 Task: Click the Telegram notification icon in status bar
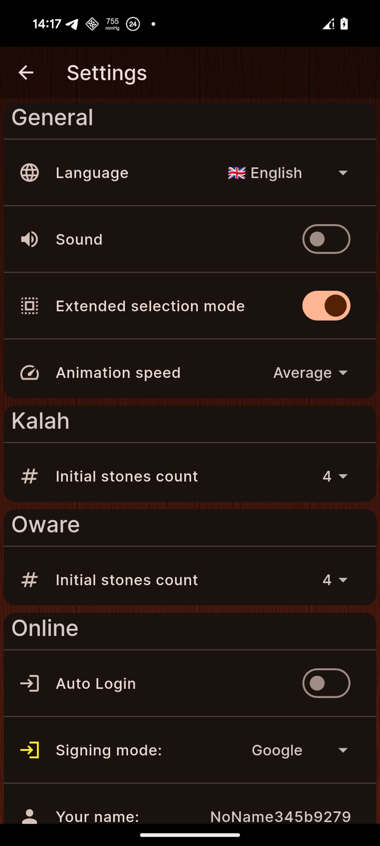pos(72,24)
